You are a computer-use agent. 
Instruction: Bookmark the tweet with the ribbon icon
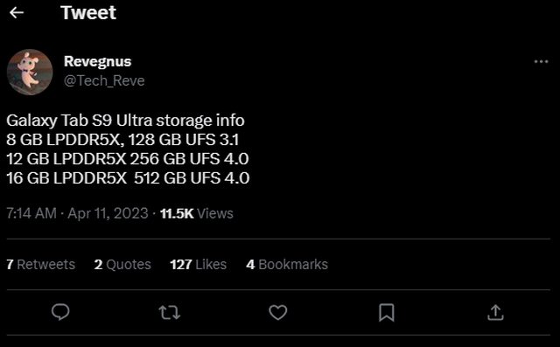[x=387, y=312]
